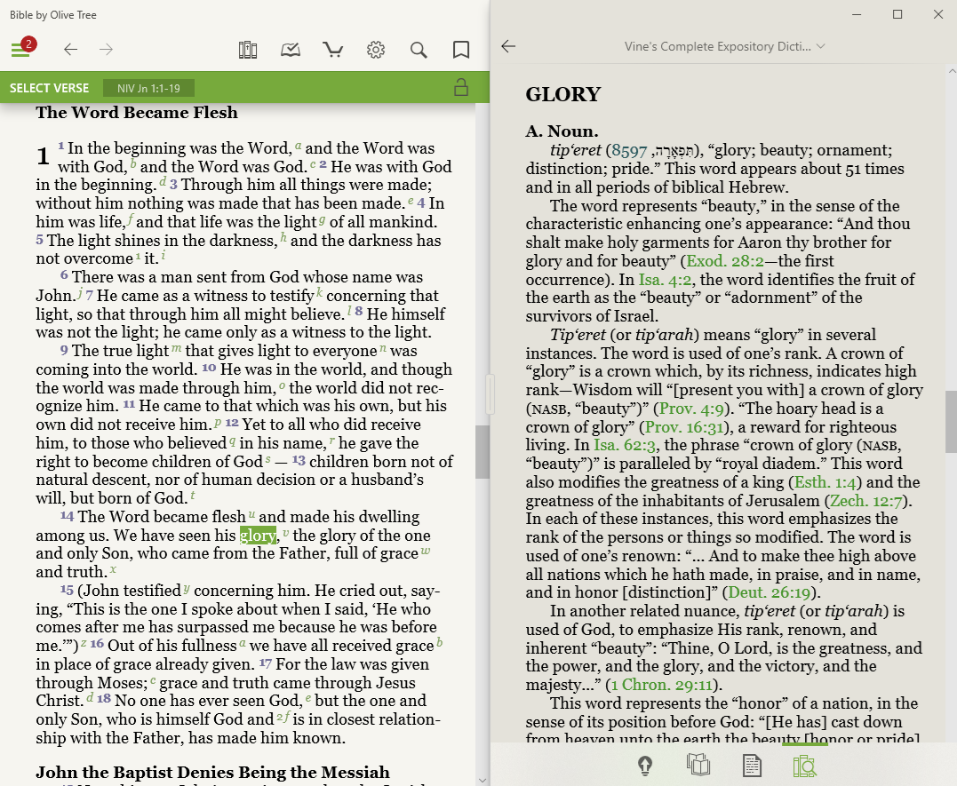Go back in the dictionary pane

(x=508, y=46)
